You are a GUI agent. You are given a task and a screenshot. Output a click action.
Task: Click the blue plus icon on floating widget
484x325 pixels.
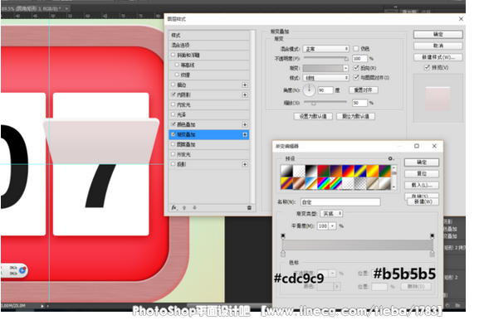[22, 270]
